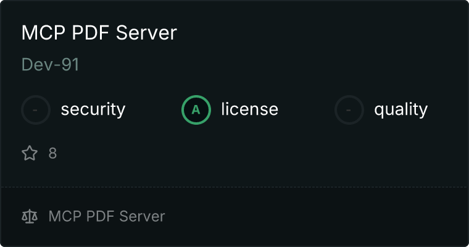469x247 pixels.
Task: Click the quality grade badge circle
Action: tap(349, 110)
